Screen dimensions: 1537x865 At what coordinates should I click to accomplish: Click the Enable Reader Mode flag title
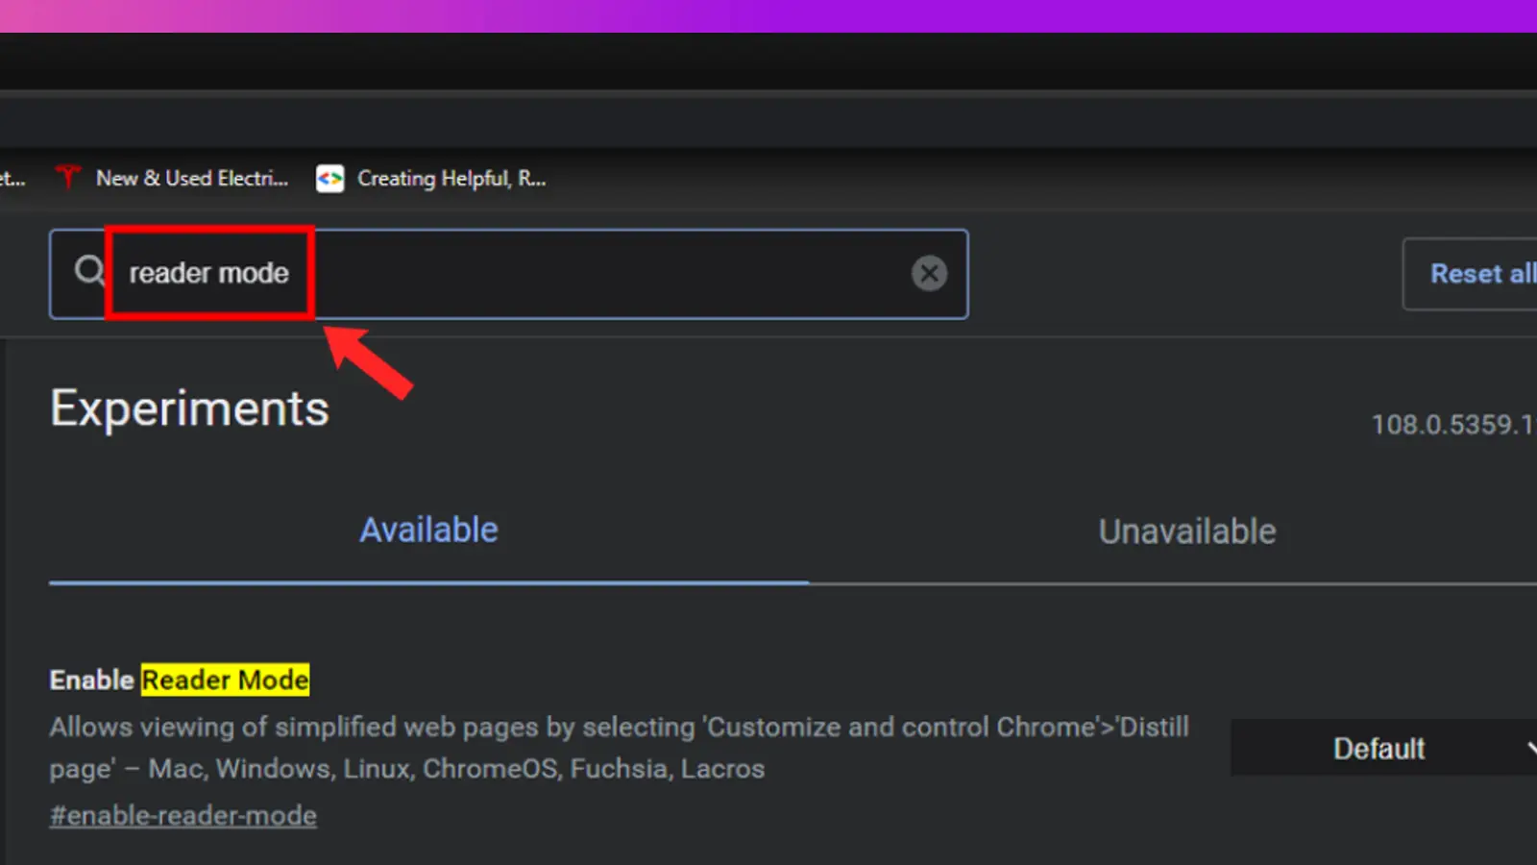point(180,680)
